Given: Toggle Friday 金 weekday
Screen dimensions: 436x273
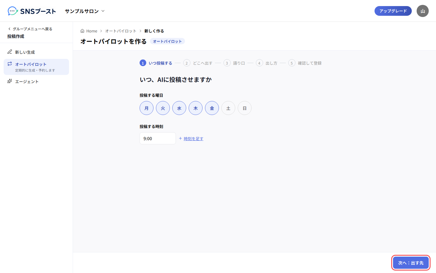Looking at the screenshot, I should pyautogui.click(x=212, y=108).
